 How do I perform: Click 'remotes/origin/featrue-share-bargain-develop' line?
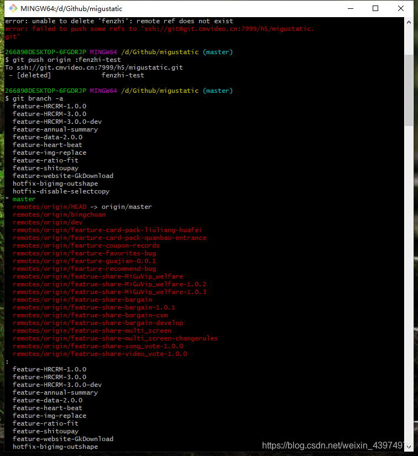pyautogui.click(x=98, y=323)
